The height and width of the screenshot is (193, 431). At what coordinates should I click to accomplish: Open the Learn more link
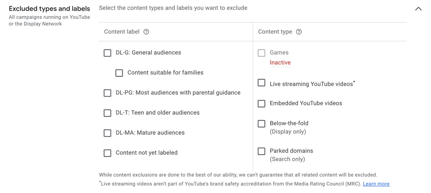[376, 184]
